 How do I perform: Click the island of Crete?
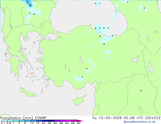(x=28, y=92)
